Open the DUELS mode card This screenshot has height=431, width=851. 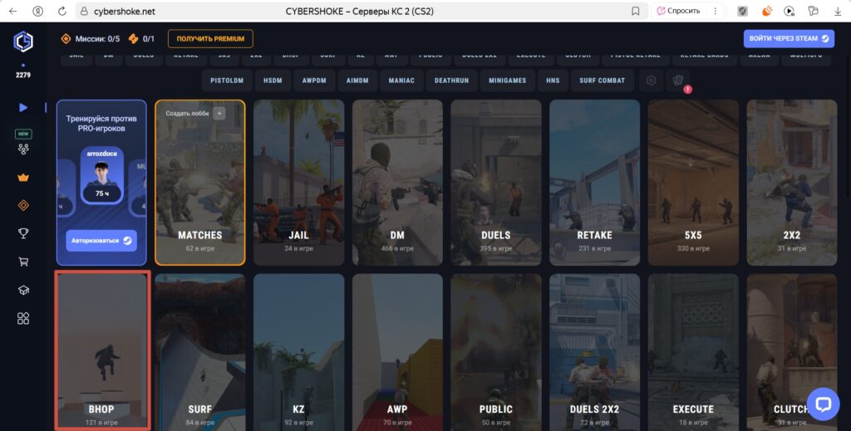496,183
